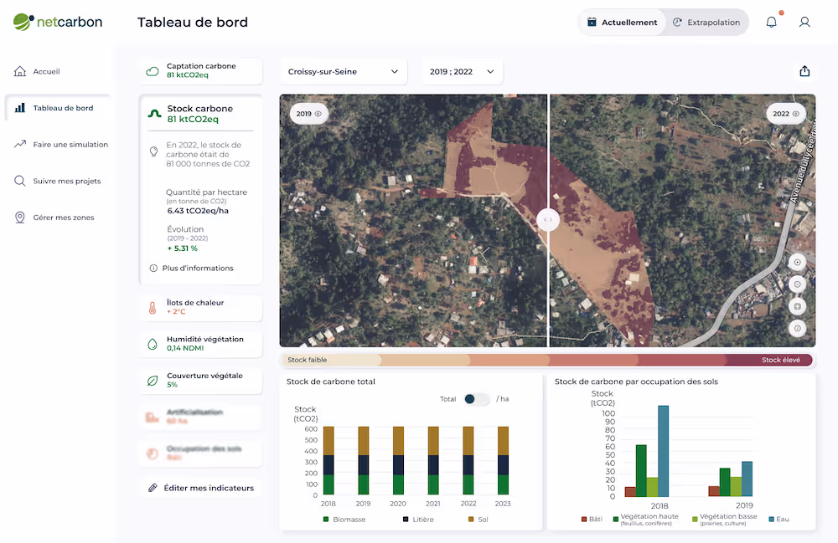Click Plus d'informations link
Image resolution: width=838 pixels, height=543 pixels.
pyautogui.click(x=198, y=268)
